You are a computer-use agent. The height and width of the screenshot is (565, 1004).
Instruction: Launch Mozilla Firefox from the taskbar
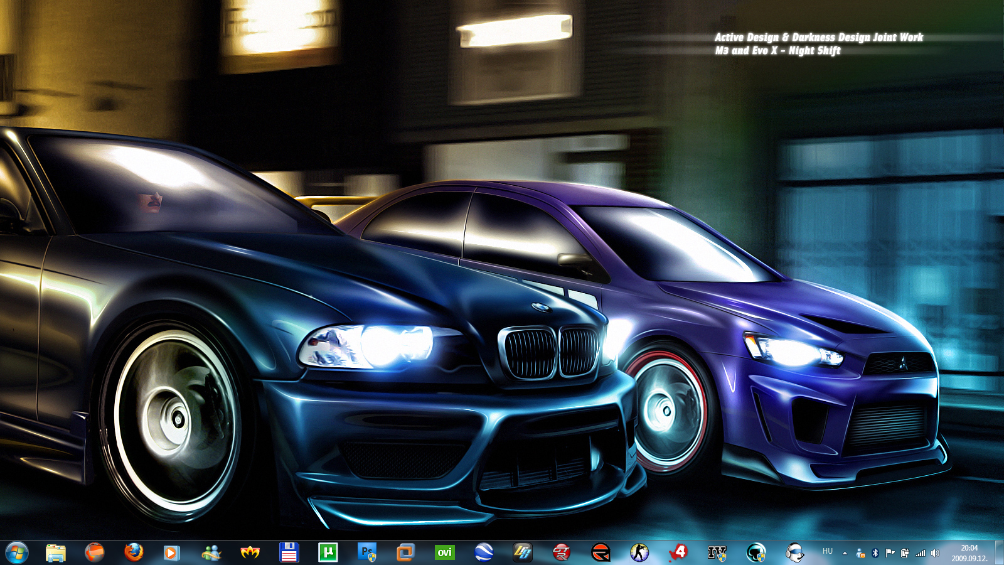[134, 552]
